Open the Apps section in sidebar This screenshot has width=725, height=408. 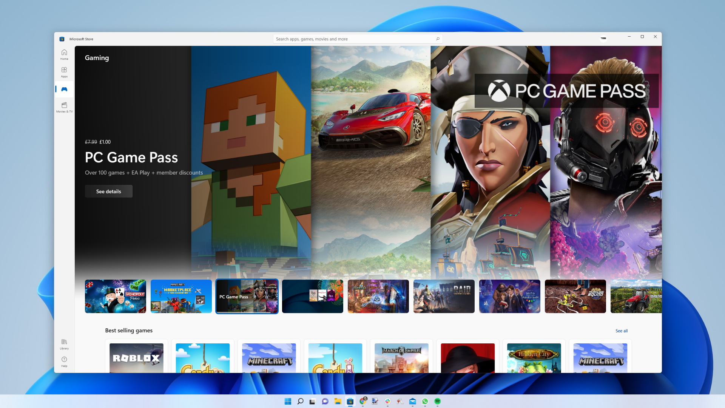click(64, 72)
